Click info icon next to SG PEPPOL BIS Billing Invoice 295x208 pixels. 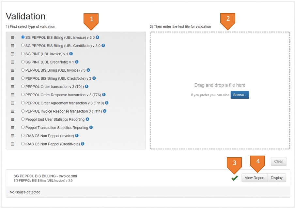point(97,37)
